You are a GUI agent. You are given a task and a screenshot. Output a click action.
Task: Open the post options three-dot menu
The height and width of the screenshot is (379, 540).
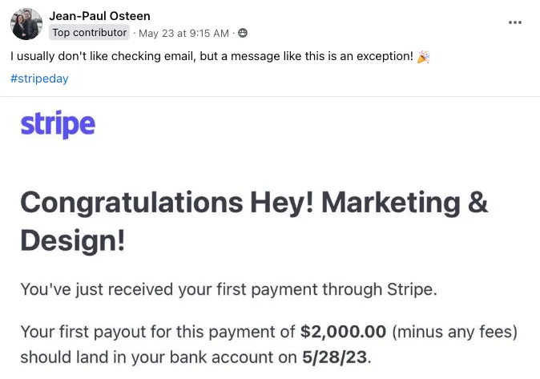point(515,22)
